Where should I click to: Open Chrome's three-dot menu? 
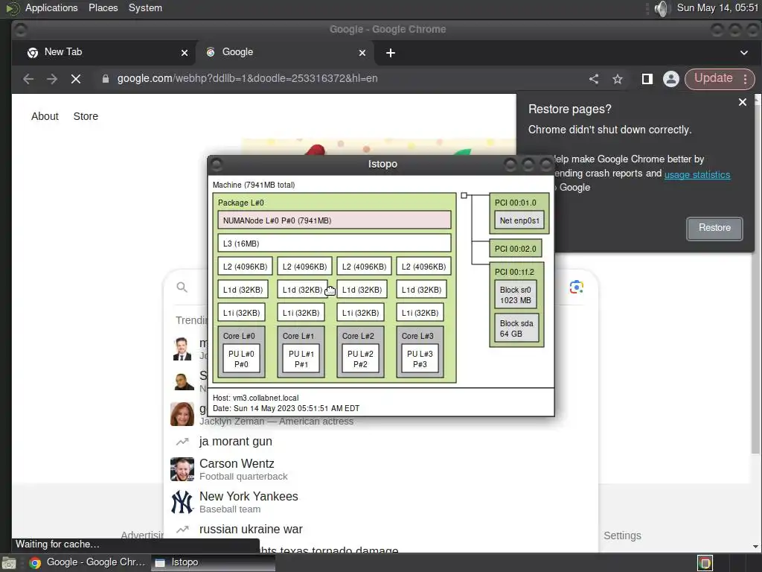coord(746,79)
